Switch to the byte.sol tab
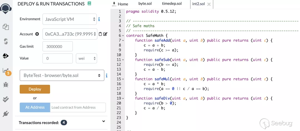300x131 pixels. tap(145, 4)
